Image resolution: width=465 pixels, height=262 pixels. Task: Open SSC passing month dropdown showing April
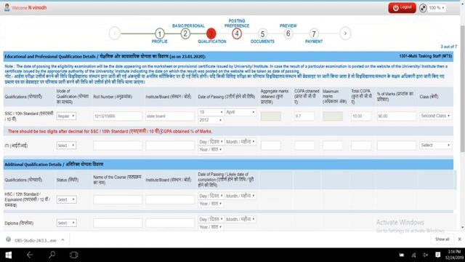(240, 112)
